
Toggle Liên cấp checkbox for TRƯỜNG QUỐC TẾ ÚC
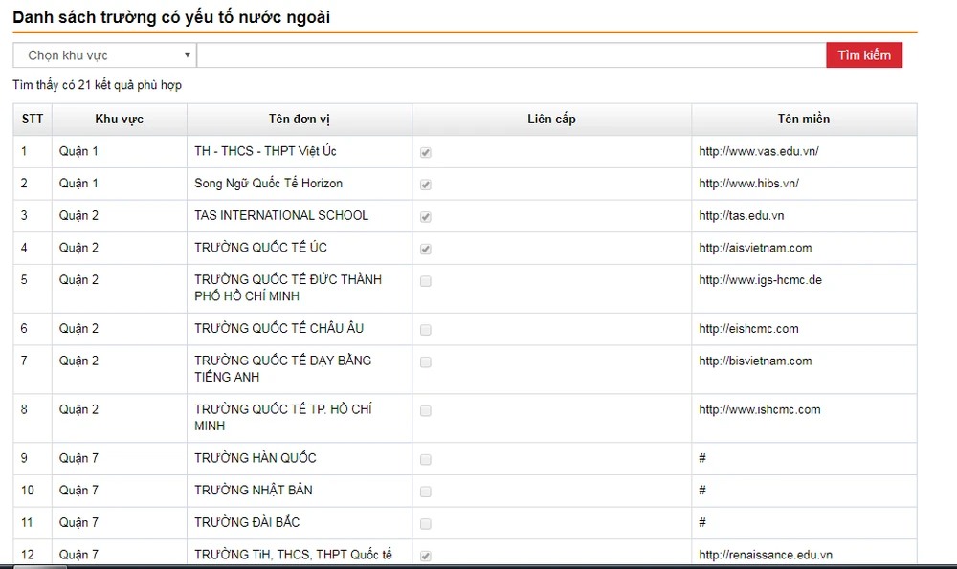click(426, 249)
